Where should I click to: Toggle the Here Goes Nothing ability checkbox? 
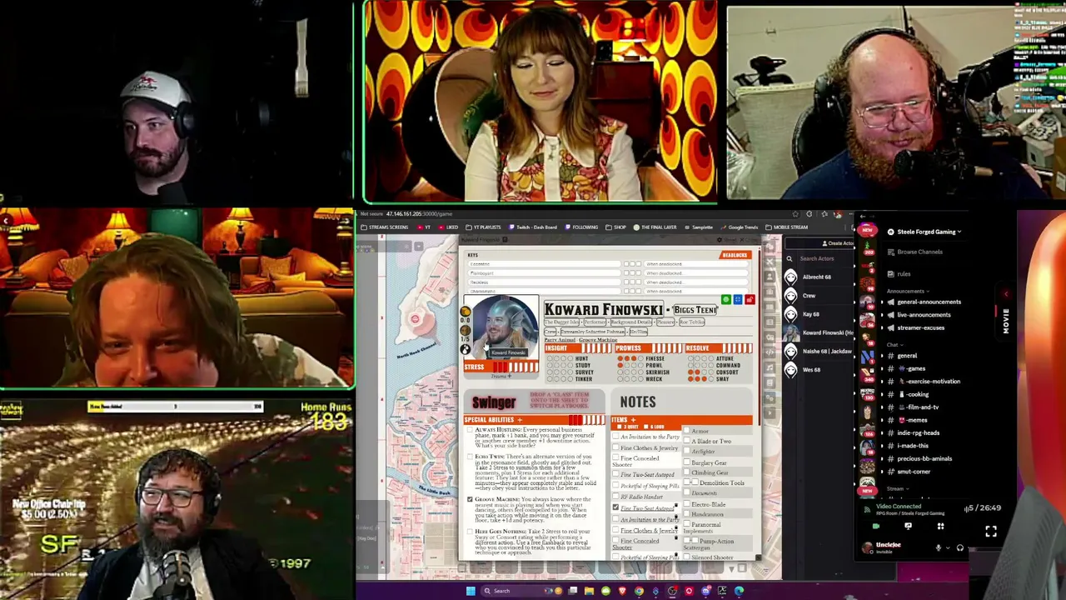pyautogui.click(x=470, y=532)
